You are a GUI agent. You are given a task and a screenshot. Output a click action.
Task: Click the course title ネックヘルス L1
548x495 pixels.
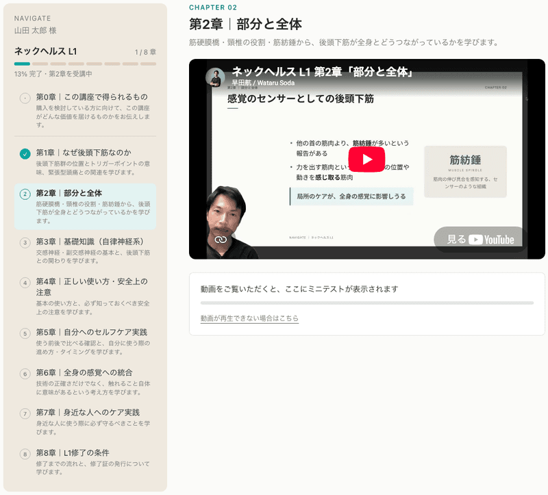(45, 51)
